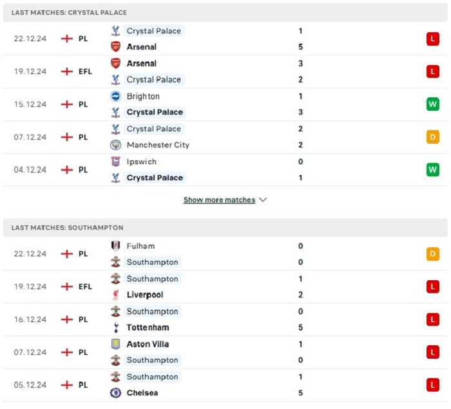This screenshot has height=409, width=451.
Task: Open the Brighton vs Crystal Palace win badge
Action: pos(432,104)
